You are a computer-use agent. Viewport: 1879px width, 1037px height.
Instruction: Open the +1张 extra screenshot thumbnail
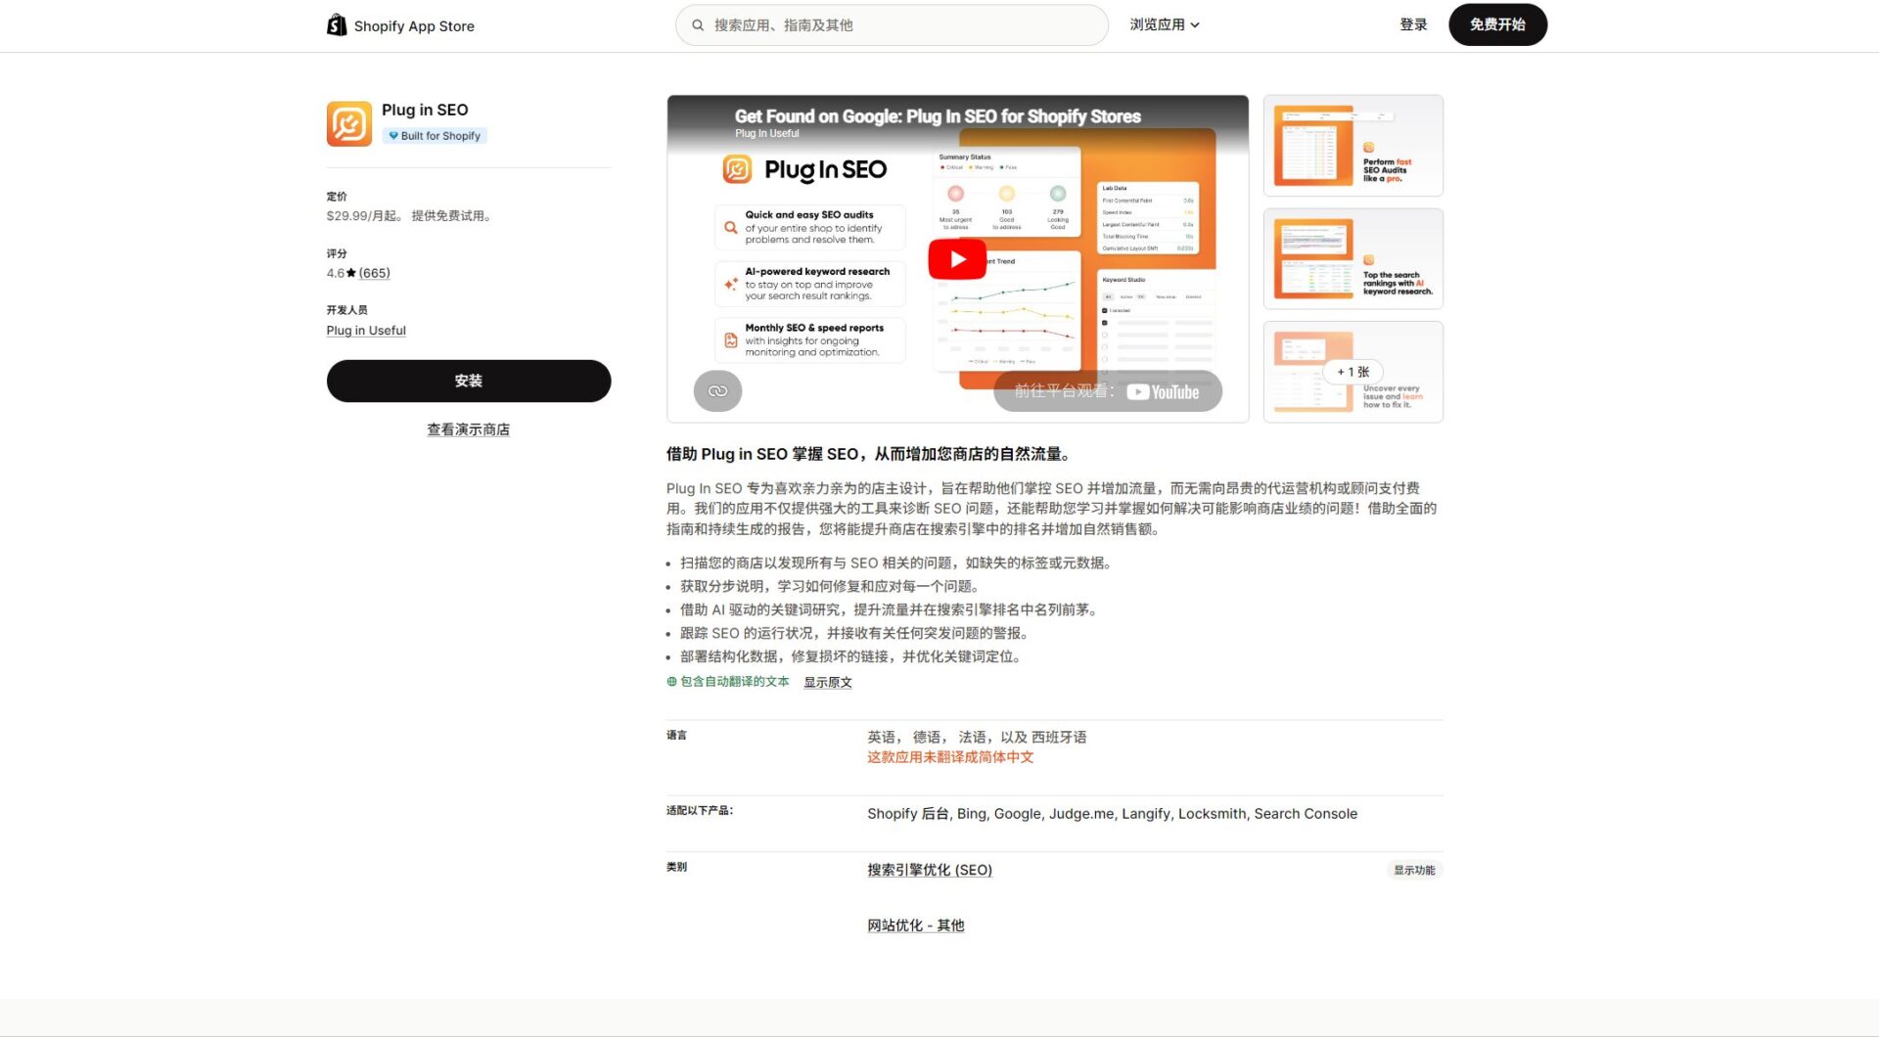(x=1353, y=372)
